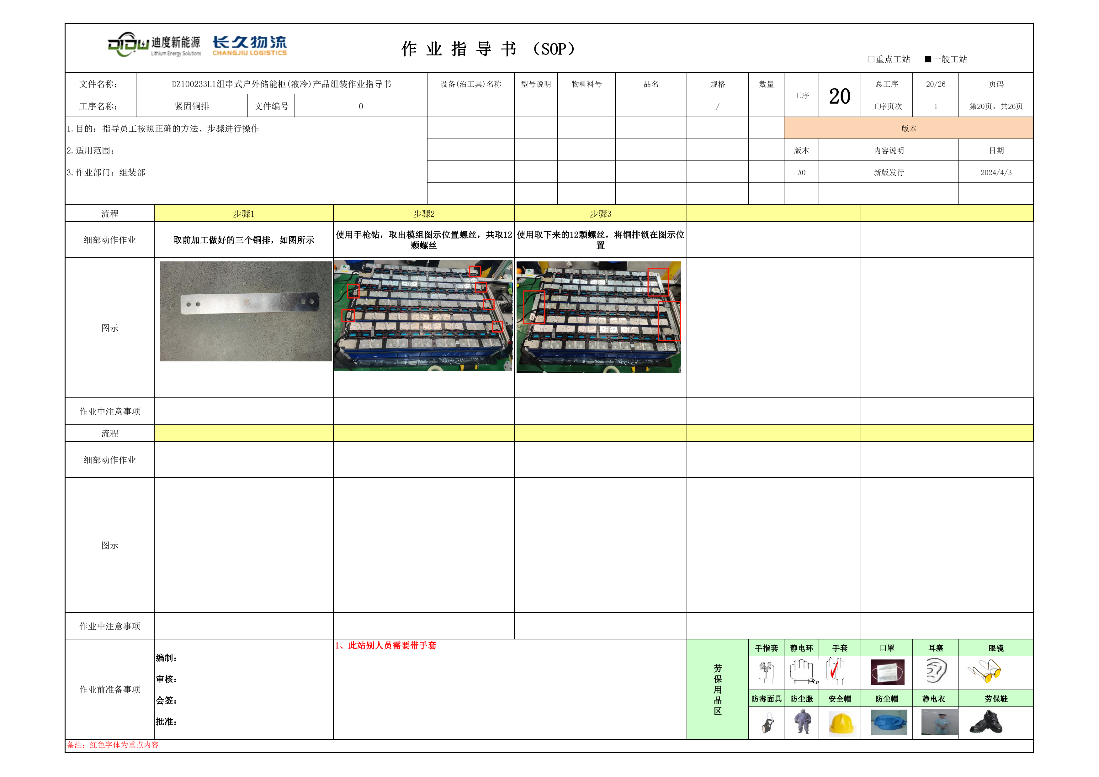This screenshot has width=1099, height=777.
Task: Click the copper busbar photo in step 1
Action: (x=246, y=311)
